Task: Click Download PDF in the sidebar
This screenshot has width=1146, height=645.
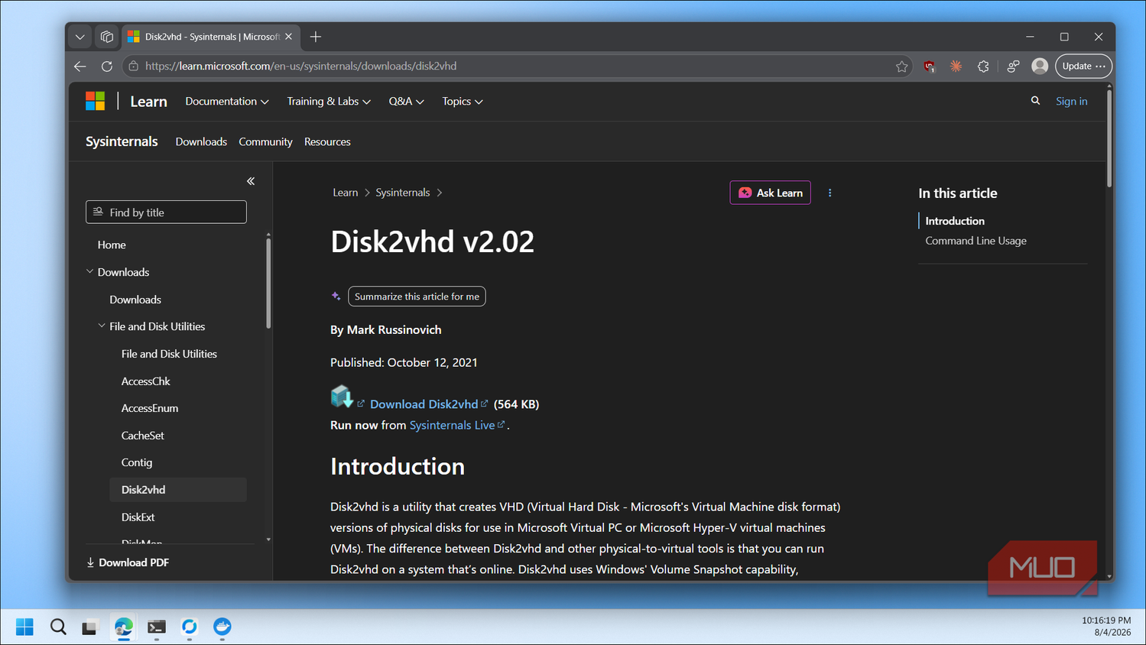Action: tap(128, 562)
